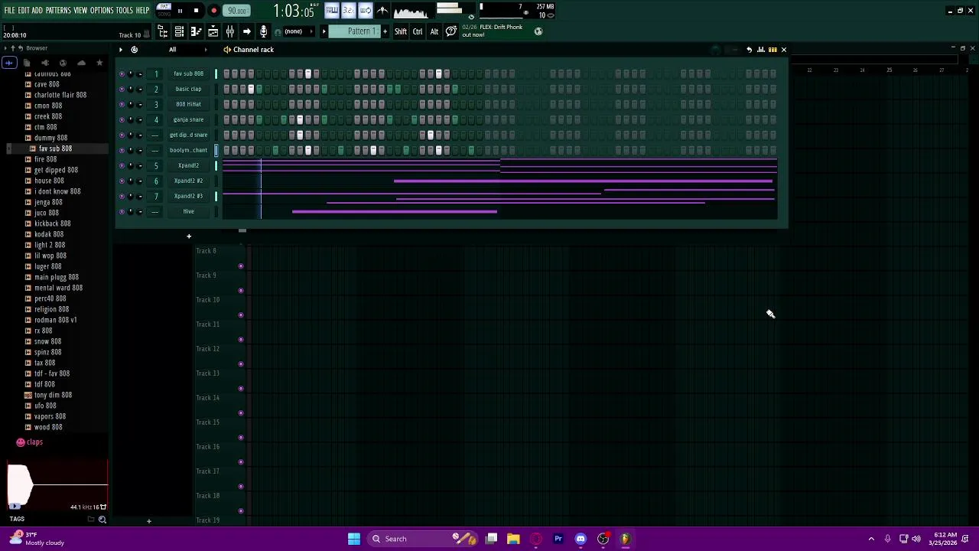
Task: Mute the Xpand!2 channel
Action: click(x=122, y=165)
